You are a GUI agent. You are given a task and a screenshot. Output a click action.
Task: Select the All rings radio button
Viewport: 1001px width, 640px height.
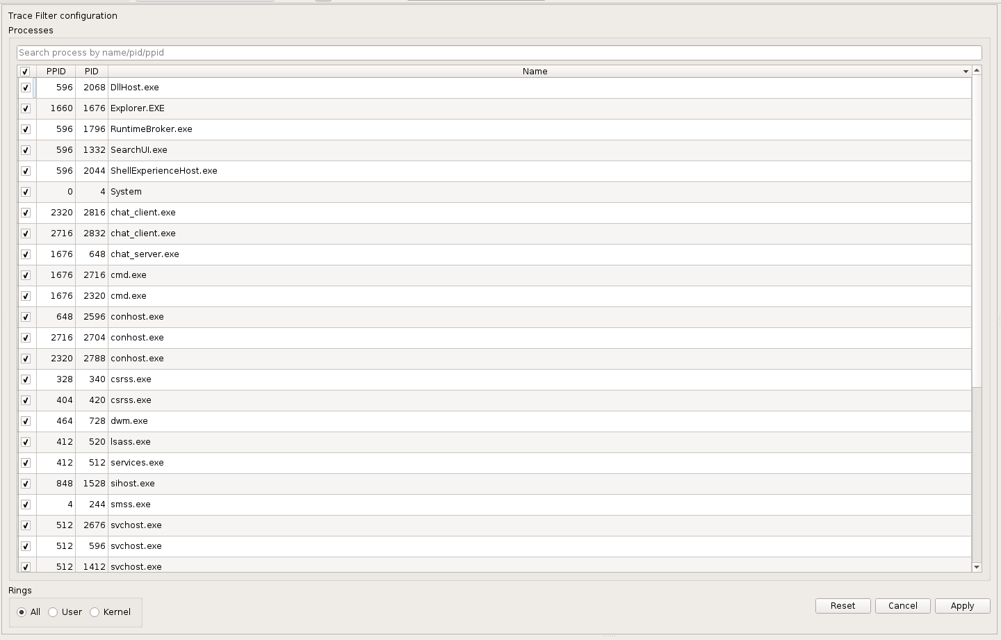coord(22,612)
